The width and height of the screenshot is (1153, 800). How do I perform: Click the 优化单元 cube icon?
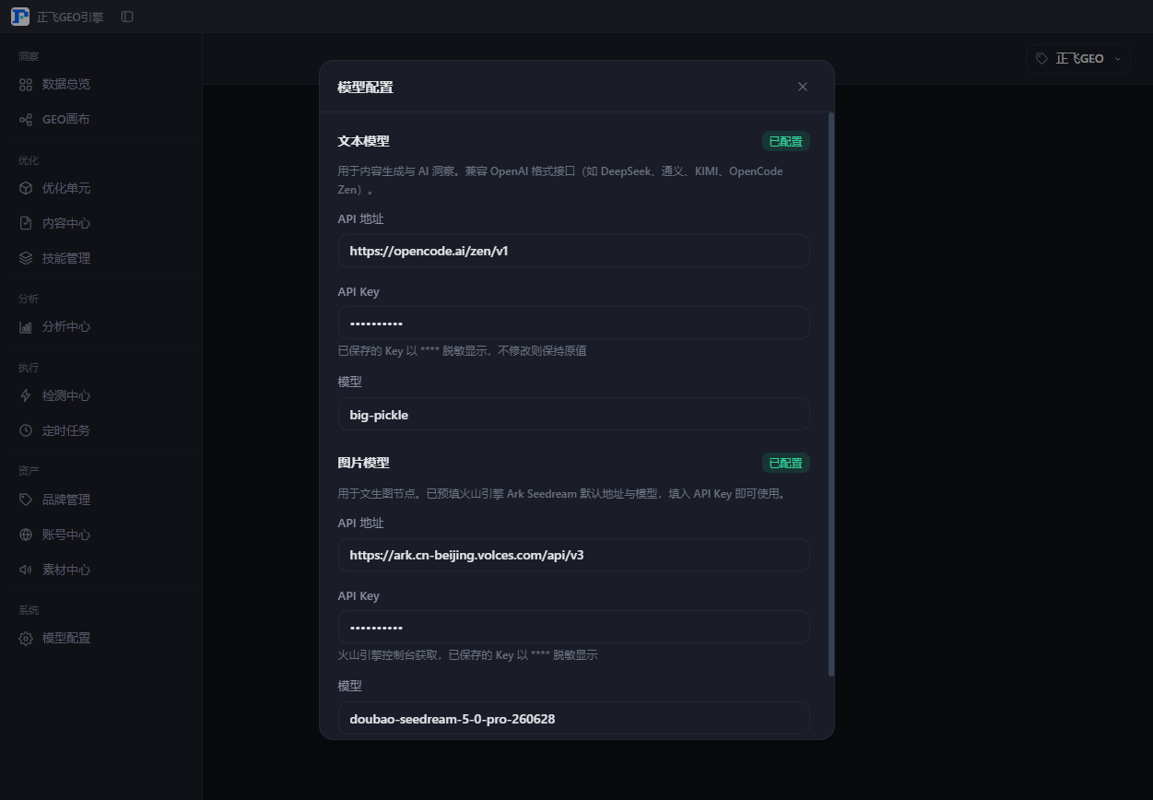[x=26, y=188]
